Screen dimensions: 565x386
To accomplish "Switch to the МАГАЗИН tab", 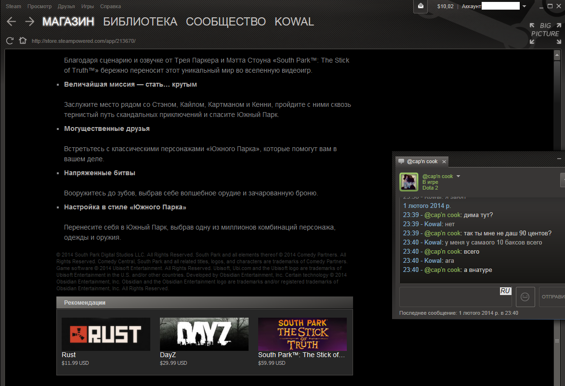I will 68,22.
